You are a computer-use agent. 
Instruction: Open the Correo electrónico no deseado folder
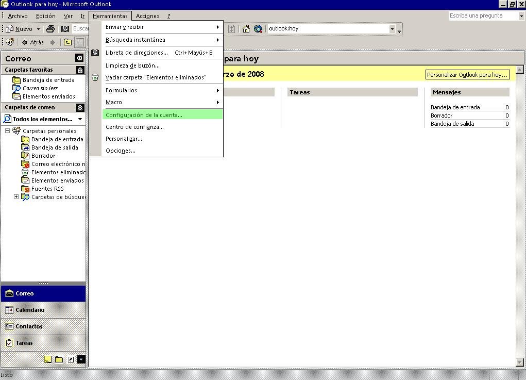coord(58,164)
